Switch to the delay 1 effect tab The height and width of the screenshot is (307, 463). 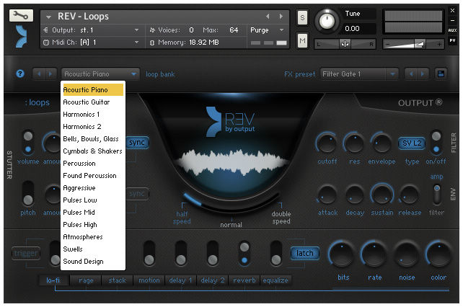[181, 280]
